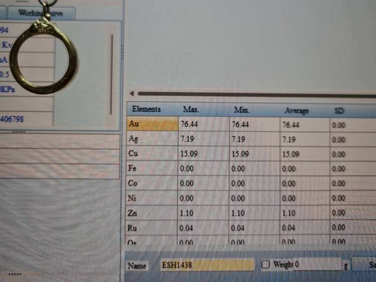Screen dimensions: 376x282
Task: Click the left panel vertical scrollbar
Action: [111, 74]
